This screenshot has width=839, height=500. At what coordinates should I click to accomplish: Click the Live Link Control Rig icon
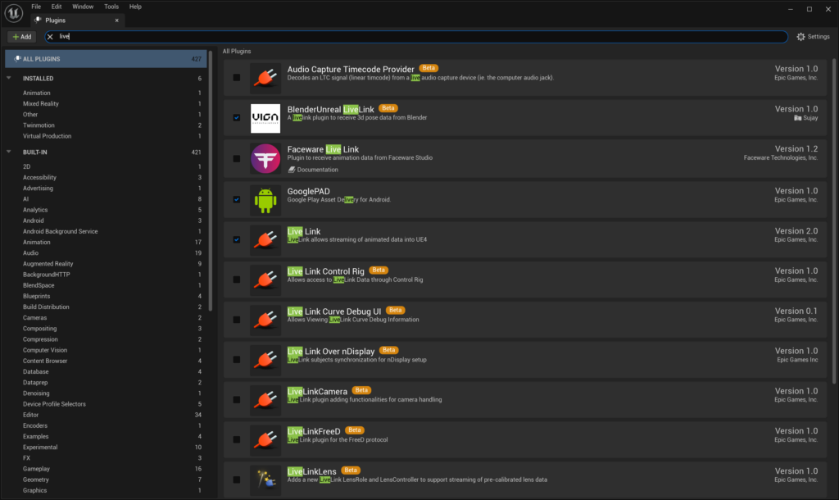[265, 280]
